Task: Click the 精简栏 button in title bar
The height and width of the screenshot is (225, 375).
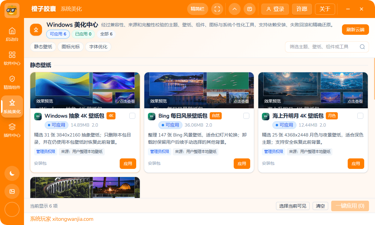Action: coord(197,9)
